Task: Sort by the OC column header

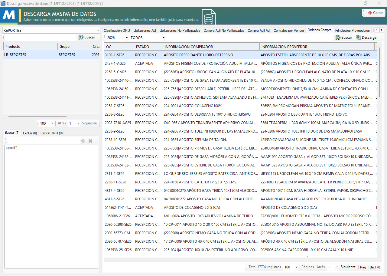Action: point(119,47)
